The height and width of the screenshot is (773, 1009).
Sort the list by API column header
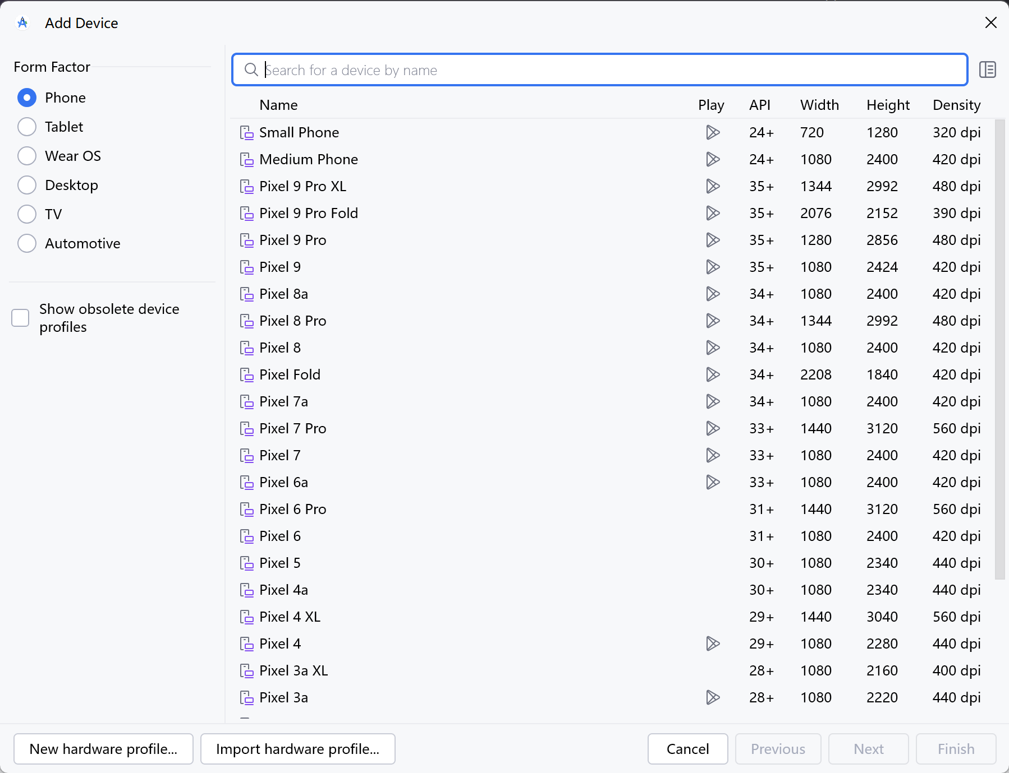point(759,105)
